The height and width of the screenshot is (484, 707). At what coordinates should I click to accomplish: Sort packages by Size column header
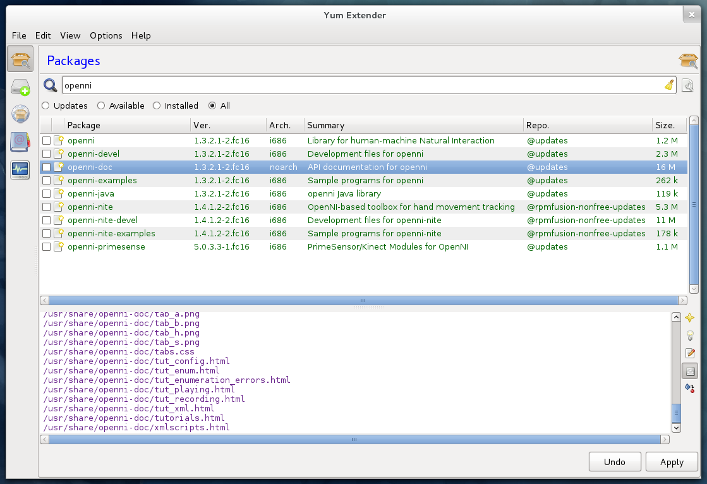[x=666, y=125]
